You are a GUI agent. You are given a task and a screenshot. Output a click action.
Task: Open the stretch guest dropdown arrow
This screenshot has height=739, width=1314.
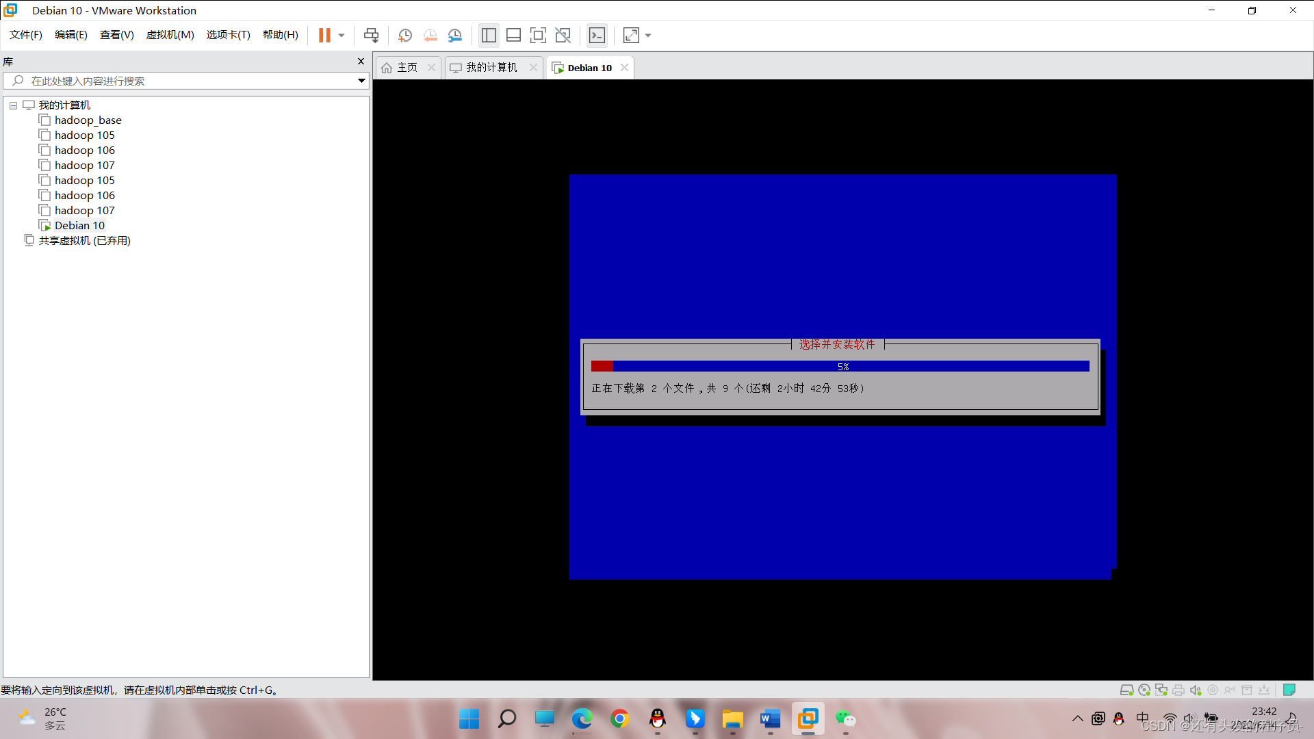[648, 35]
